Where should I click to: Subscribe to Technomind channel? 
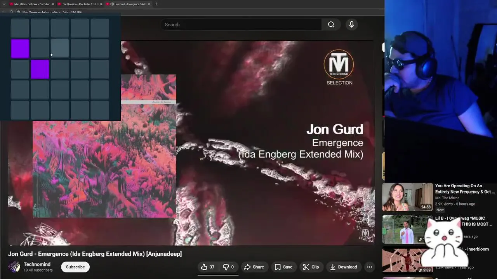(x=75, y=267)
